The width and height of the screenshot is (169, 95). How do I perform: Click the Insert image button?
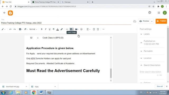[x=72, y=29]
